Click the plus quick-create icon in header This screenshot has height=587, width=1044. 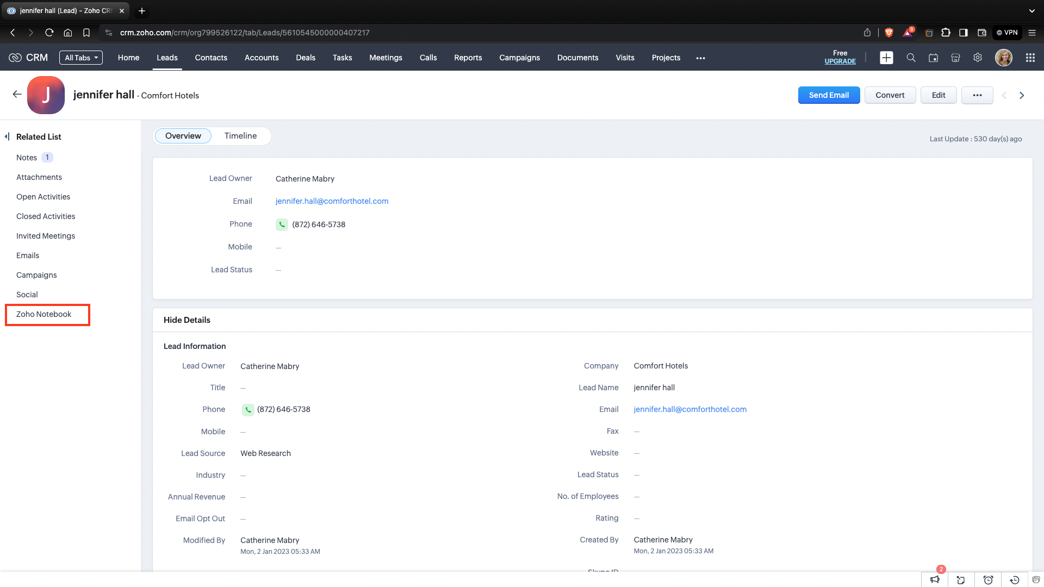pyautogui.click(x=886, y=58)
